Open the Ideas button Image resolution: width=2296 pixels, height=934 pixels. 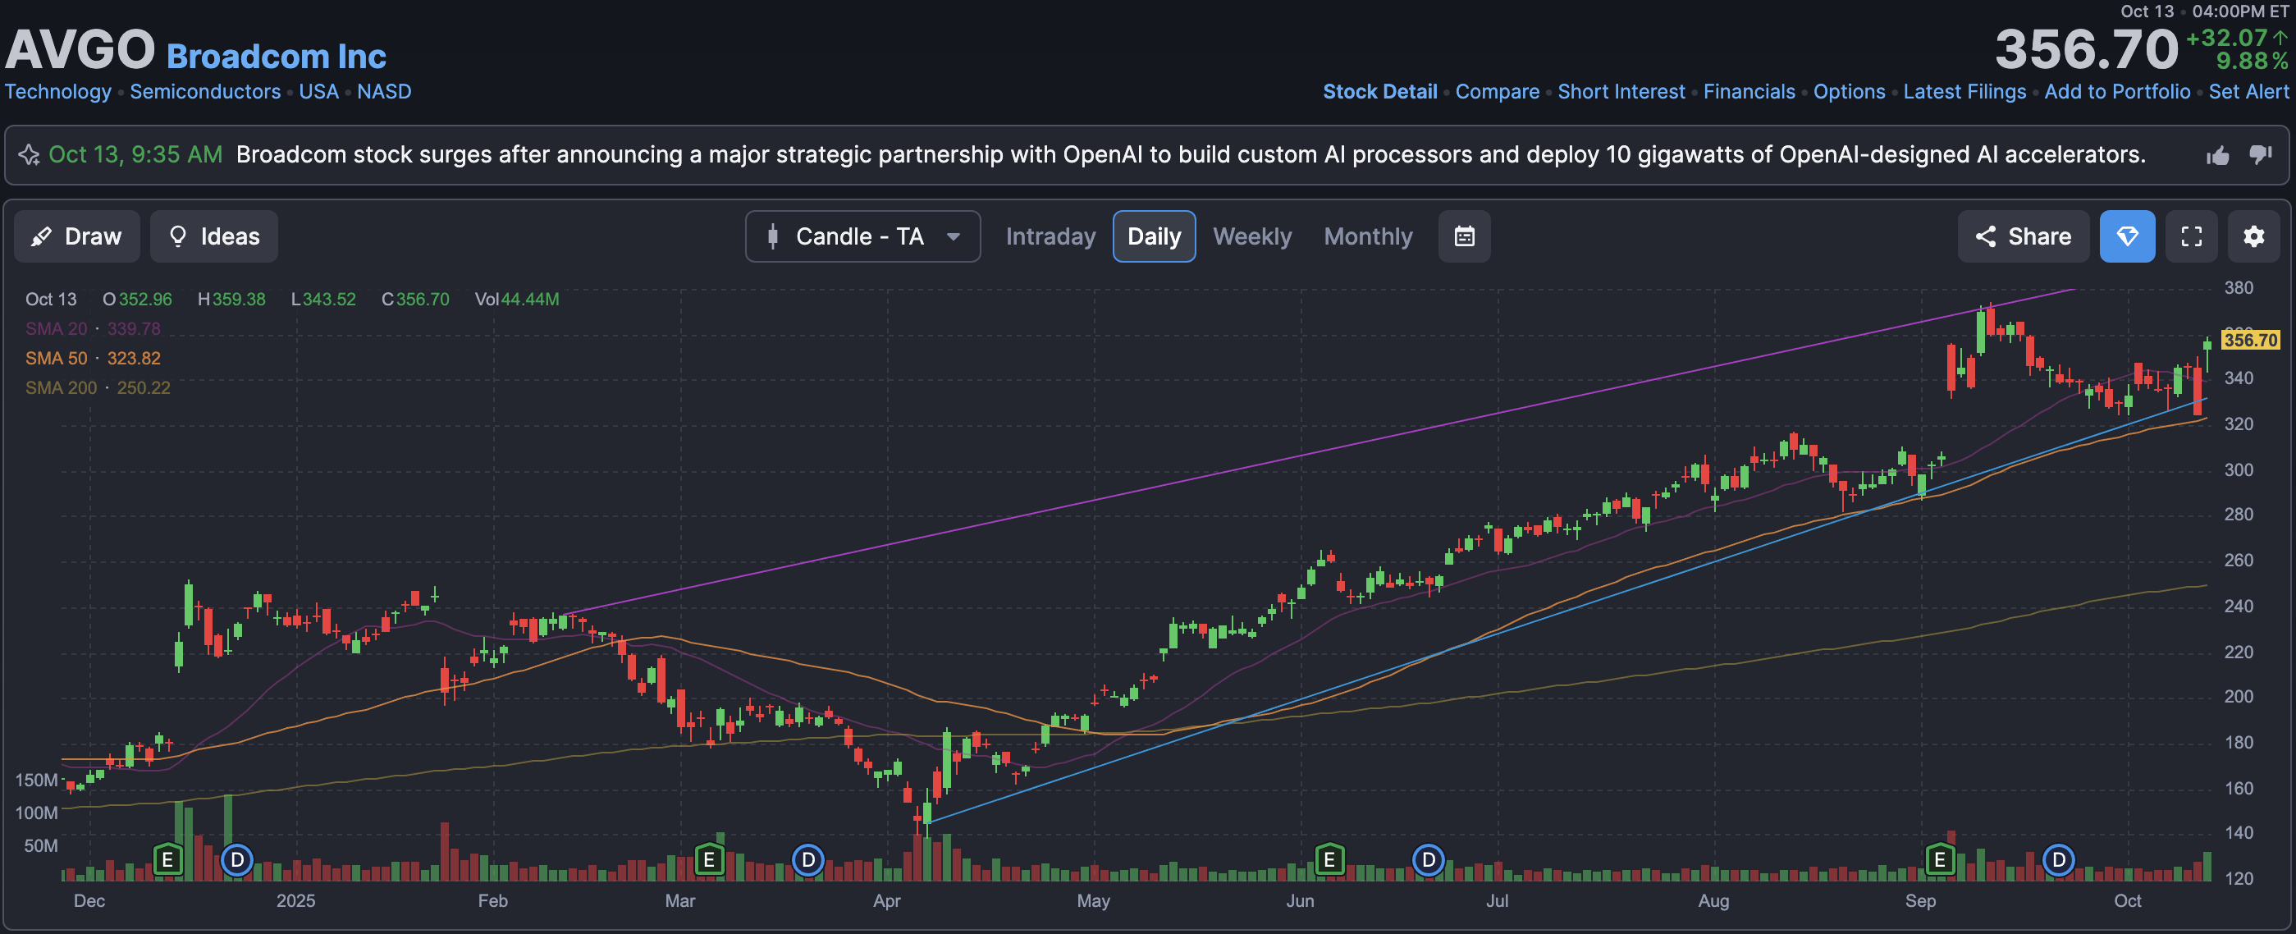pyautogui.click(x=214, y=236)
